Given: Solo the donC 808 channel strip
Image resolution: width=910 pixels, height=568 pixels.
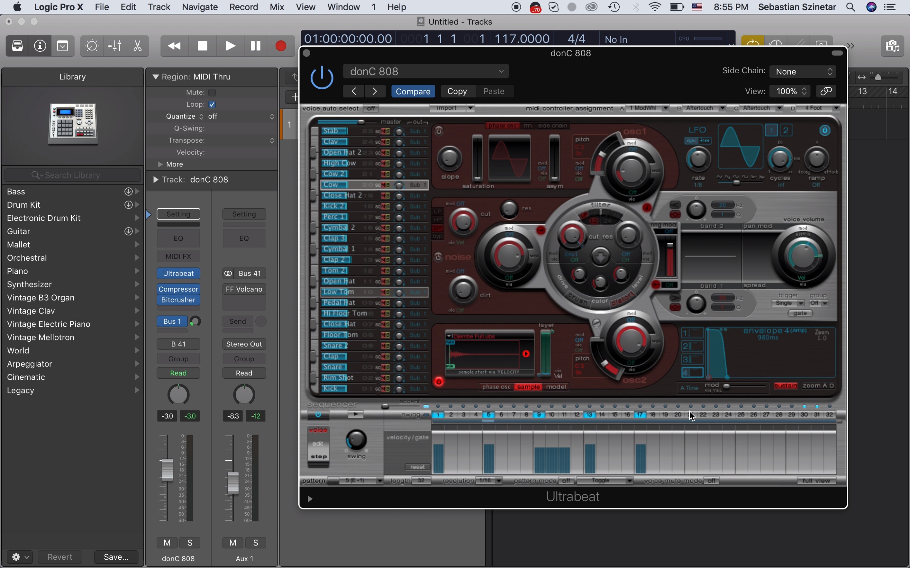Looking at the screenshot, I should point(190,543).
